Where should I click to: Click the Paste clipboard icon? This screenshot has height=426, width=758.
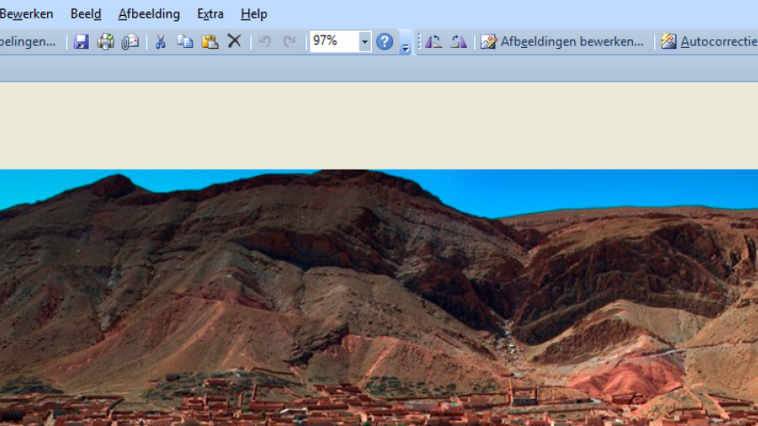[209, 42]
